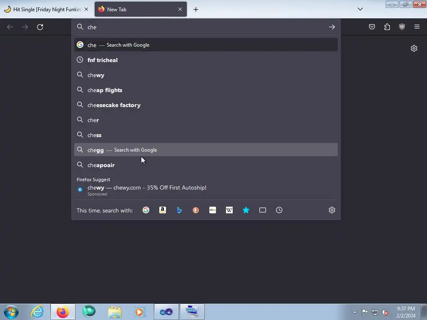The width and height of the screenshot is (427, 320).
Task: Search this time with Bing icon
Action: [x=179, y=210]
